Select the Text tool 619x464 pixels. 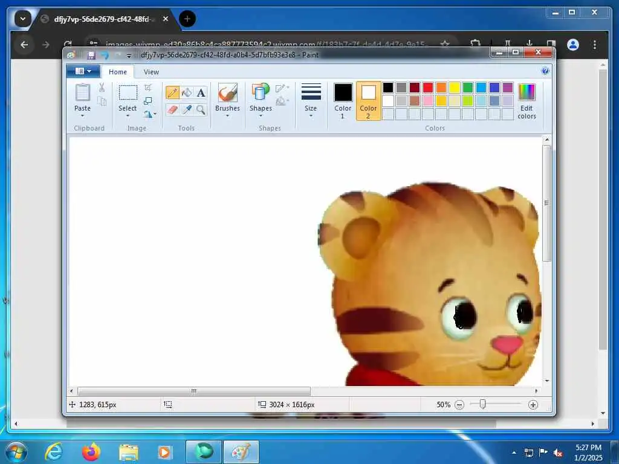[201, 92]
